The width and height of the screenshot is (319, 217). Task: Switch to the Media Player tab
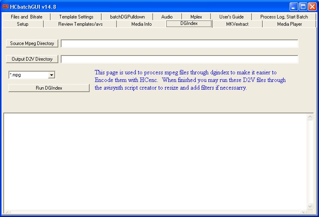click(289, 24)
